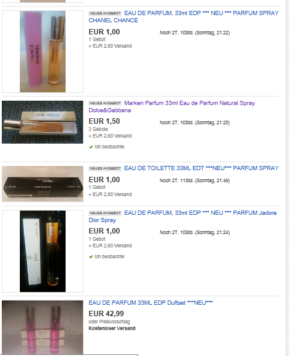Click the '3 Gebote' bid count
290x356 pixels.
98,129
